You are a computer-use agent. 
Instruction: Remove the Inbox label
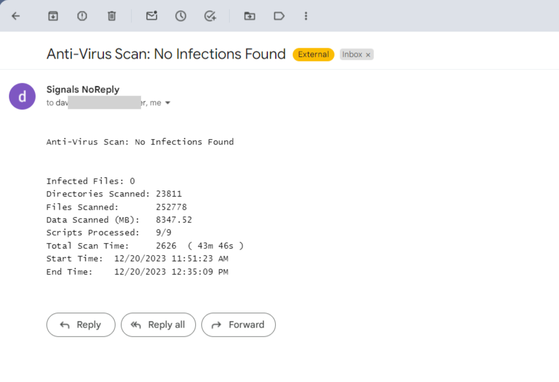point(367,54)
